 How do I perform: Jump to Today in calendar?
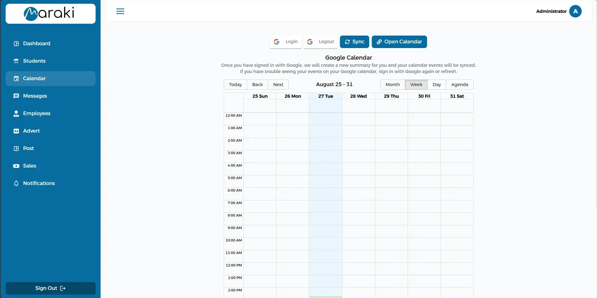235,85
